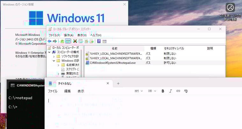
Task: Select the C:¥Windows¥System32¥notepad.exe rule
Action: 113,63
